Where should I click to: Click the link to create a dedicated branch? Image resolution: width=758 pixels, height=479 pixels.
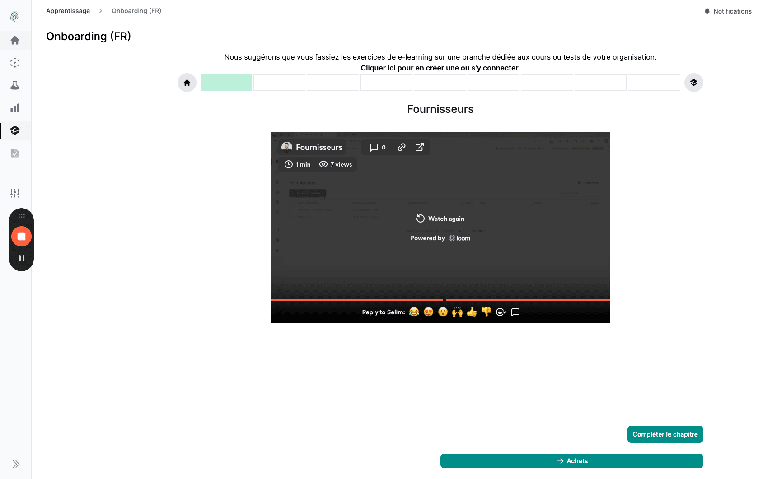440,68
